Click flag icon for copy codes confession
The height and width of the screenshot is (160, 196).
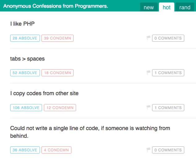click(148, 107)
